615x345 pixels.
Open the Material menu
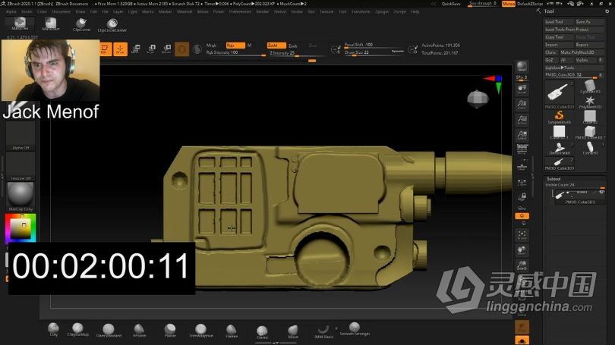[x=184, y=11]
